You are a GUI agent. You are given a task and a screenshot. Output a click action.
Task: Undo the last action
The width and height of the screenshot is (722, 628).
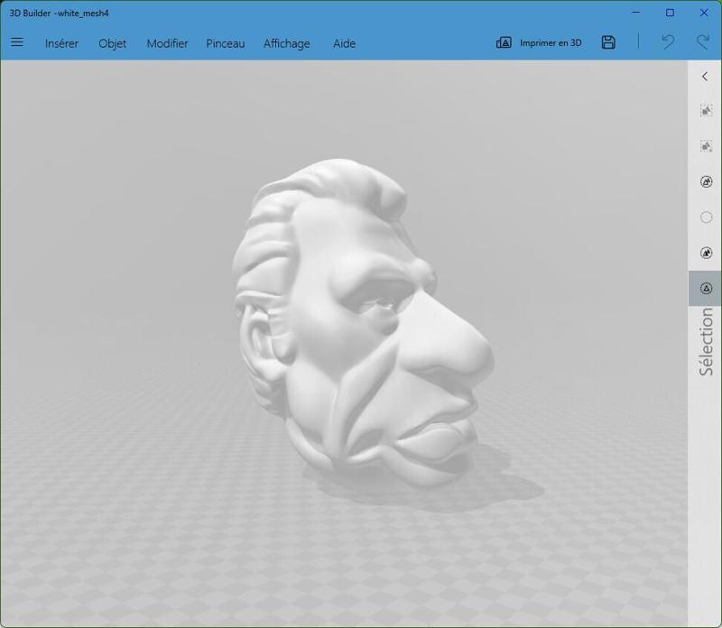(668, 42)
